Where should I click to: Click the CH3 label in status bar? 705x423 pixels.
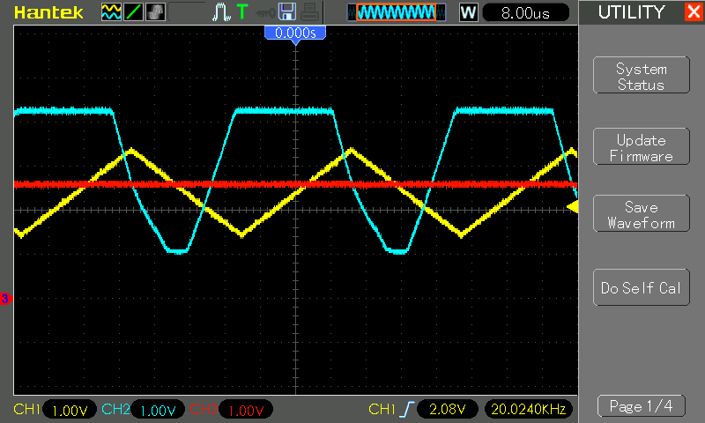point(204,409)
